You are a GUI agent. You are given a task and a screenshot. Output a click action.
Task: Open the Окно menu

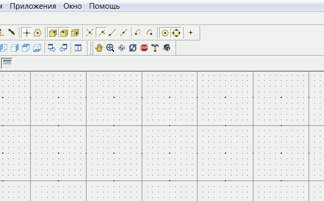pyautogui.click(x=73, y=6)
